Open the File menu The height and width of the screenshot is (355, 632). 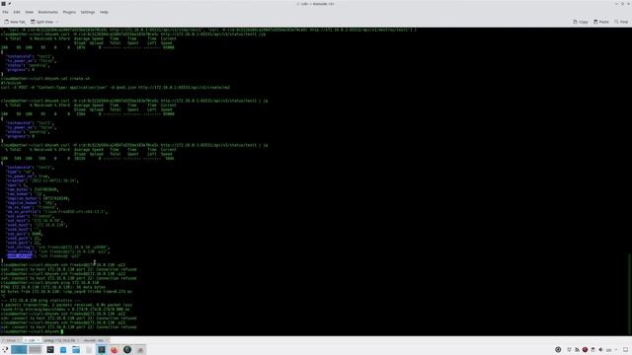tap(5, 12)
